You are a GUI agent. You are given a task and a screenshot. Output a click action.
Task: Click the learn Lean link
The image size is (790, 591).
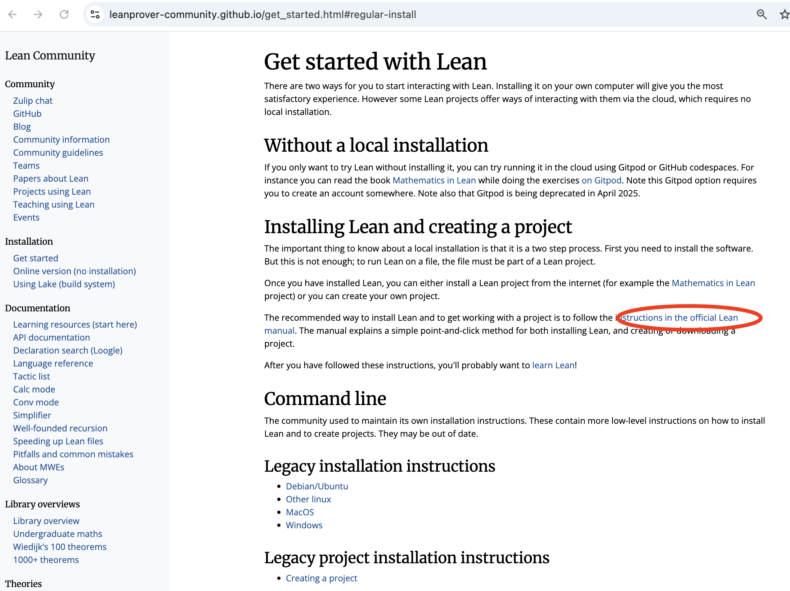tap(553, 365)
